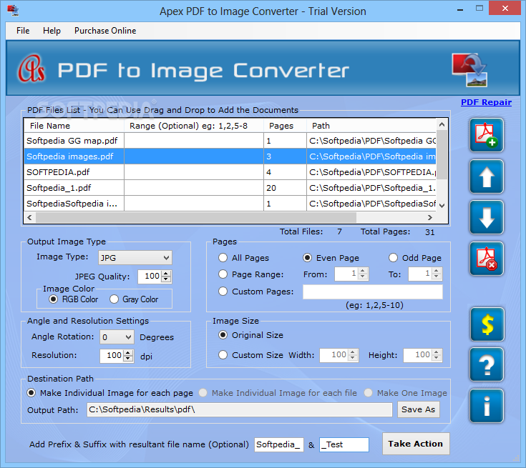Select the SOFTPEDIA.pdf row

[x=230, y=172]
